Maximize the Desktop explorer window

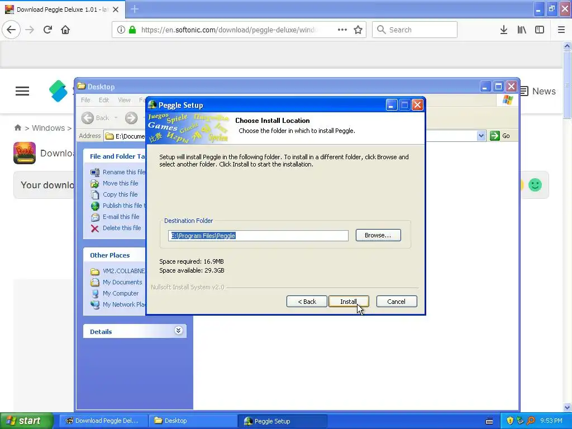click(x=498, y=87)
